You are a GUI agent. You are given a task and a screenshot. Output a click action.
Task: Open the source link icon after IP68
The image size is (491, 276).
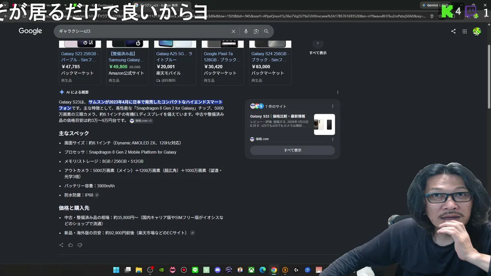pyautogui.click(x=97, y=195)
